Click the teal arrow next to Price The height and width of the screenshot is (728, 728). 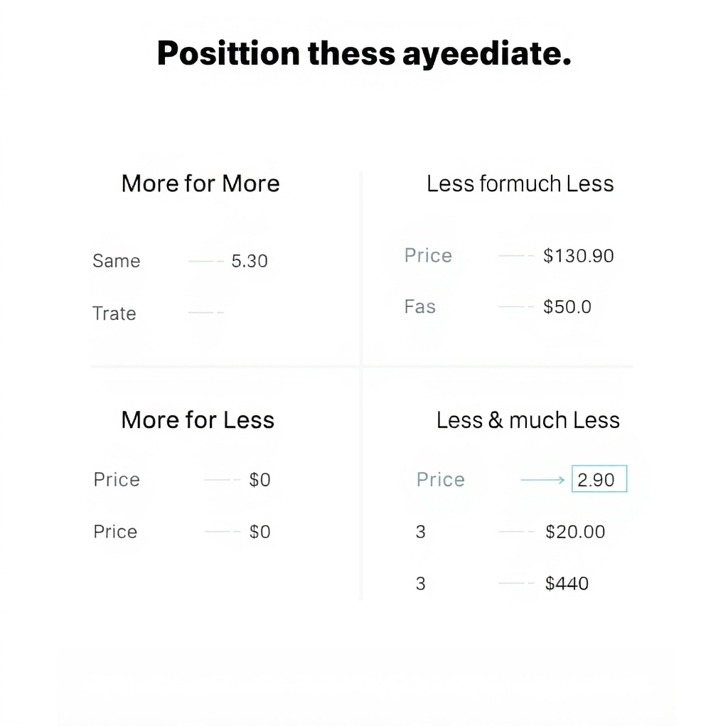tap(542, 480)
